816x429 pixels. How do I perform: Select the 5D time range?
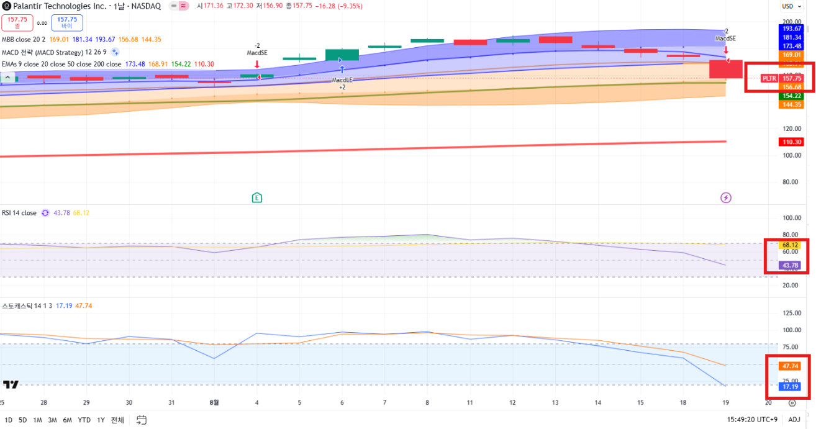(22, 420)
